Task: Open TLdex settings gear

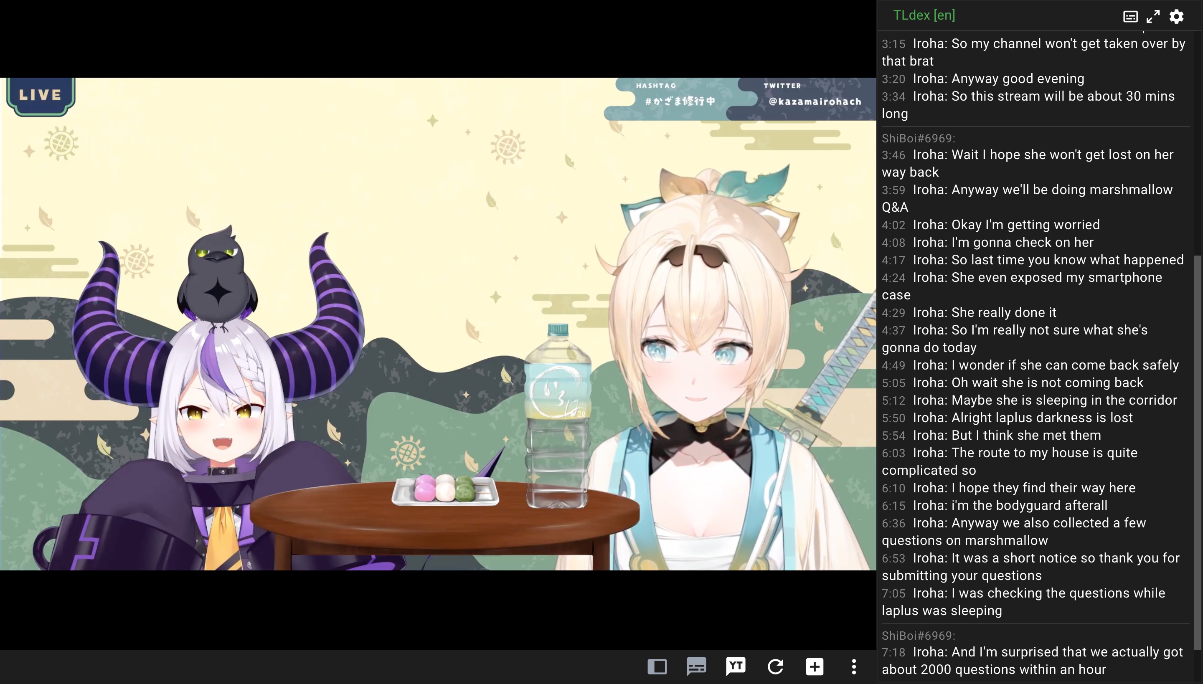Action: point(1176,16)
